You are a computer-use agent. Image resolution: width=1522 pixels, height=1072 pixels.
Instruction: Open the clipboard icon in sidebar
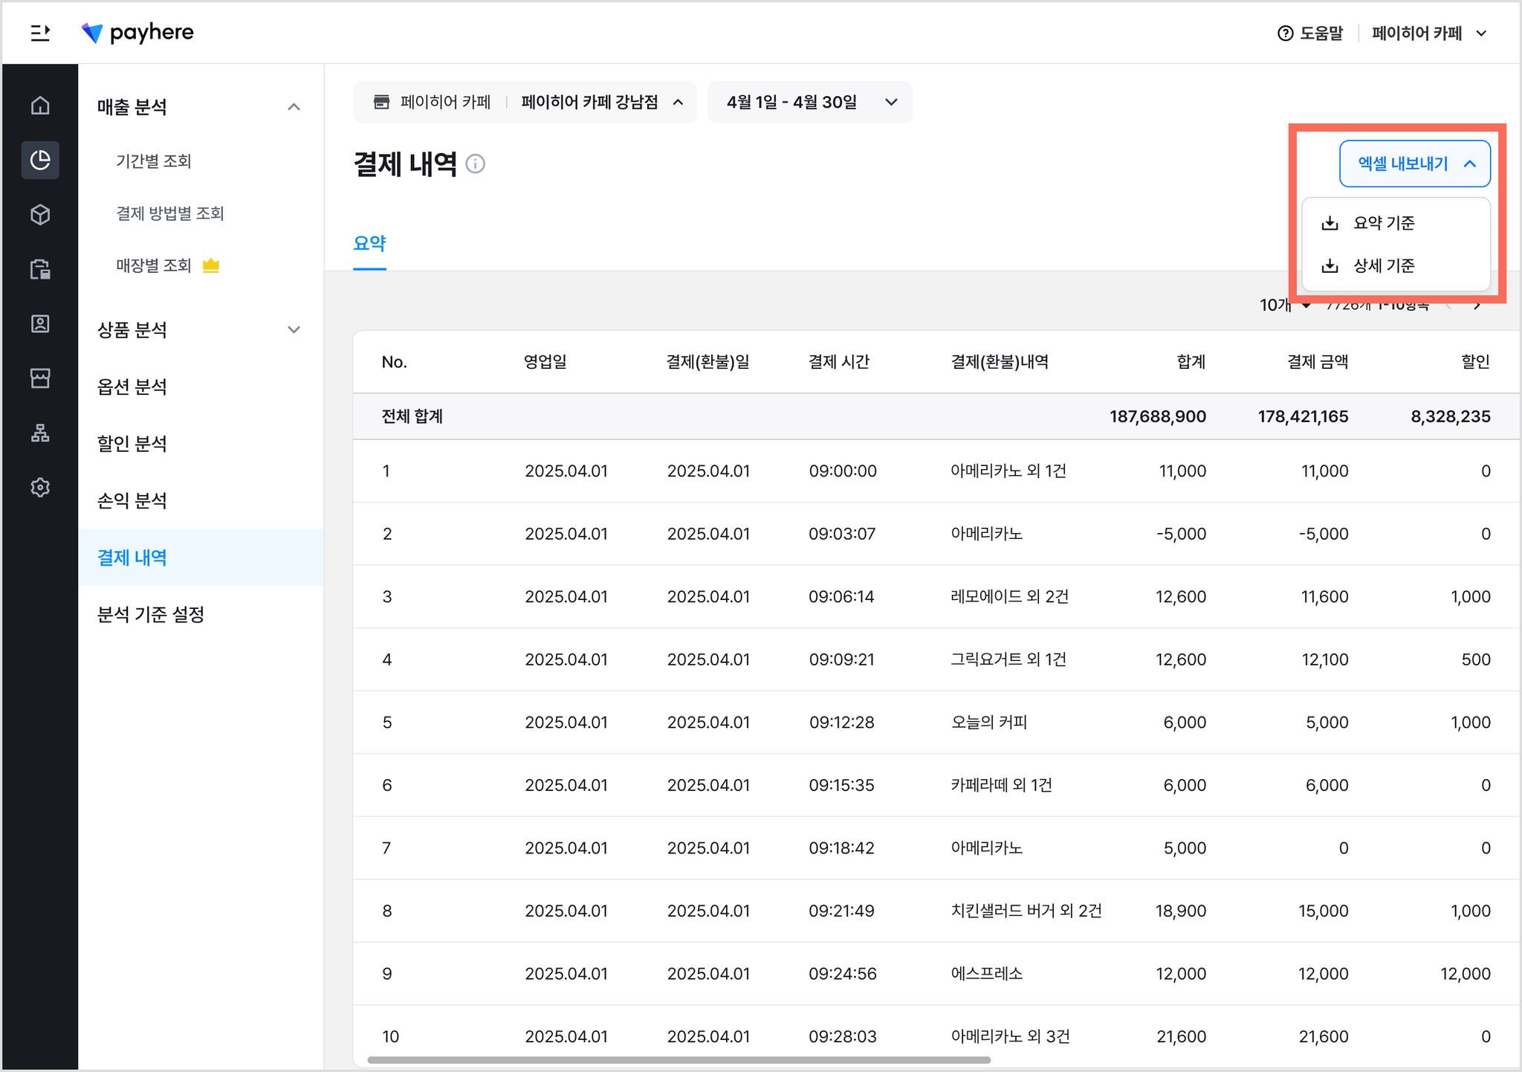[40, 269]
